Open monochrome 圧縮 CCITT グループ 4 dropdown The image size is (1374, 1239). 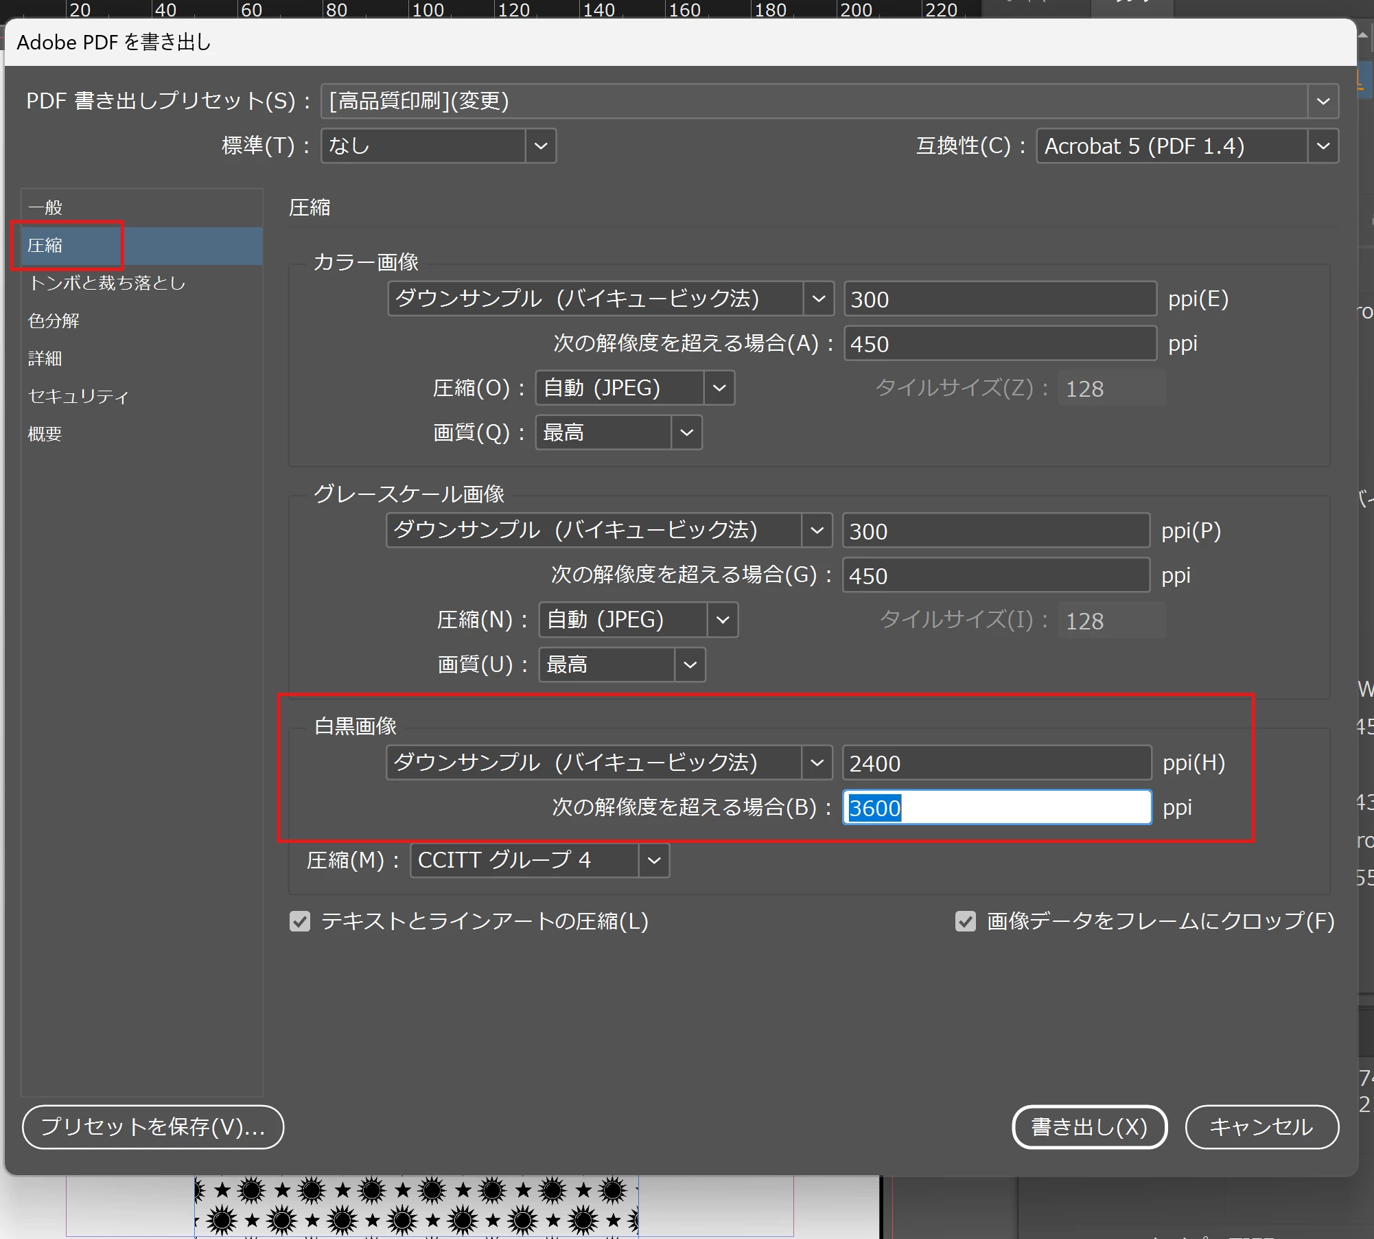[539, 860]
